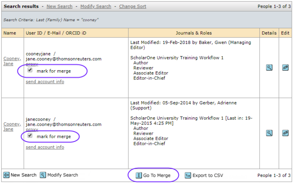The image size is (295, 184).
Task: Click bottom New Search arrow icon
Action: coord(7,175)
